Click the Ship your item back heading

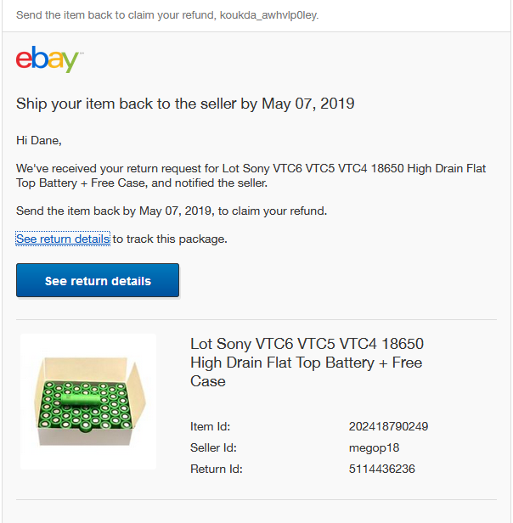[185, 104]
